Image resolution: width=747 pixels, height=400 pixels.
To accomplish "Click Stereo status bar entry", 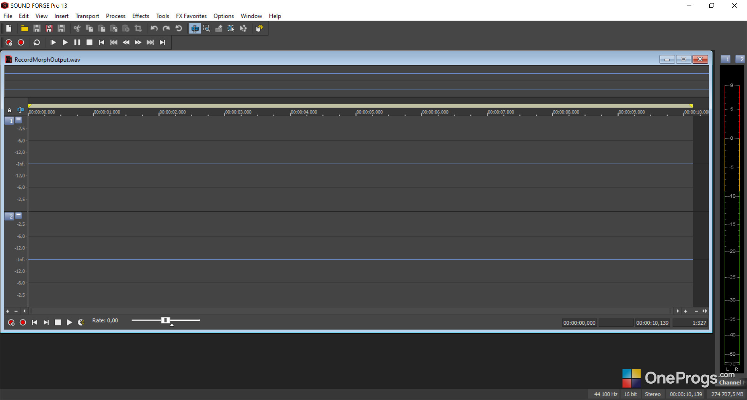I will tap(652, 394).
